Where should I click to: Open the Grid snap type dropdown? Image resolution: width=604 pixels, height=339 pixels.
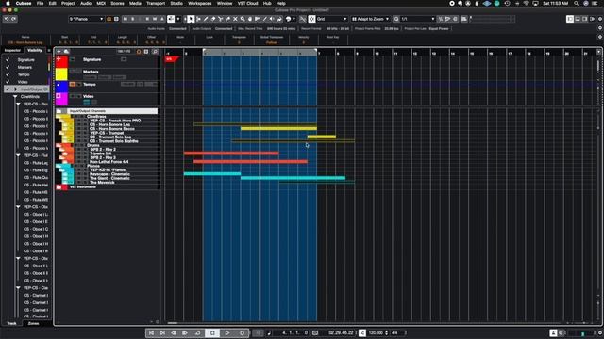point(331,19)
